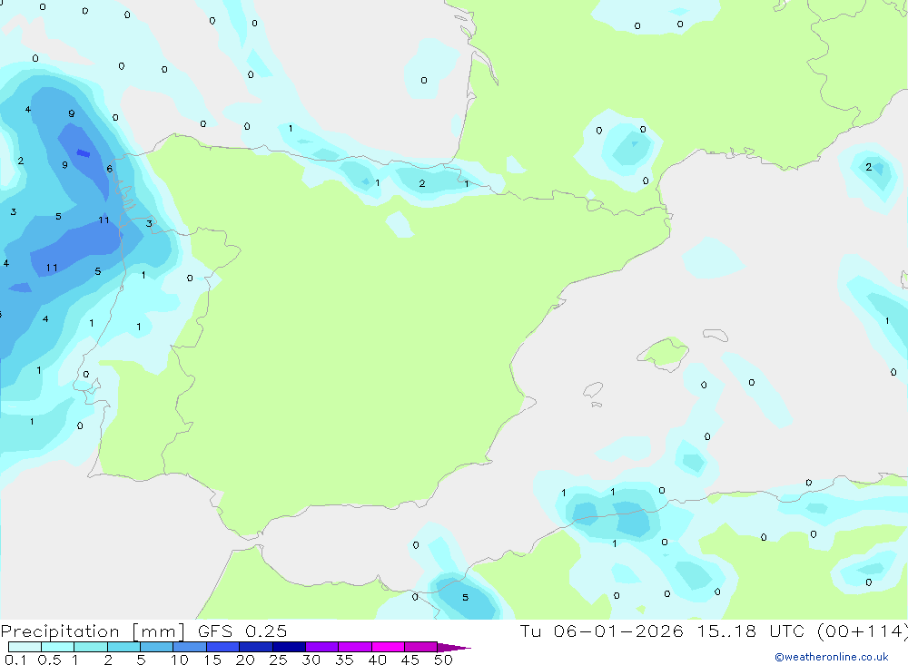The height and width of the screenshot is (665, 908).
Task: Select the 2–5 mm legend color box
Action: [x=123, y=647]
